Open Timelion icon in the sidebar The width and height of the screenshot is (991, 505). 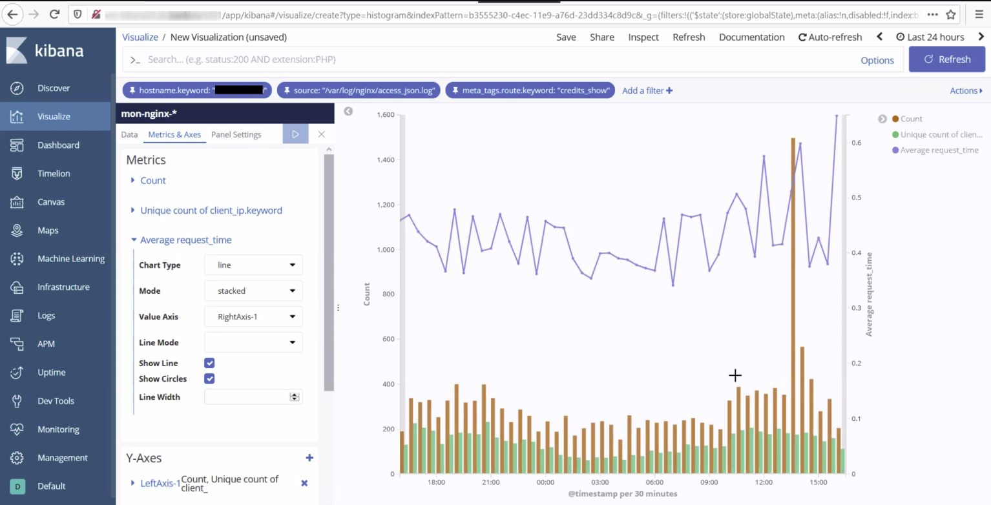point(17,174)
